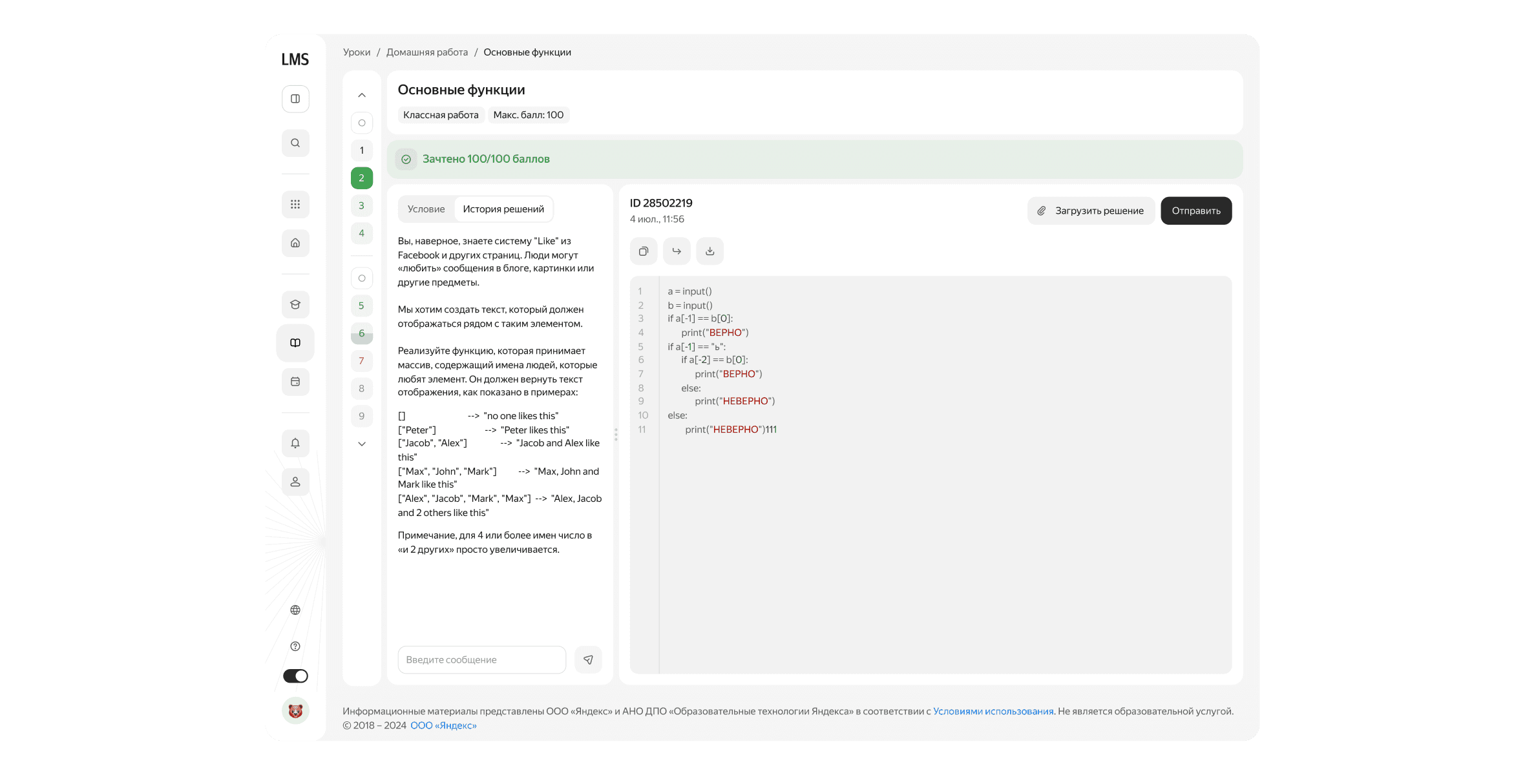This screenshot has height=775, width=1525.
Task: Select the highlighted task number 2
Action: [x=362, y=178]
